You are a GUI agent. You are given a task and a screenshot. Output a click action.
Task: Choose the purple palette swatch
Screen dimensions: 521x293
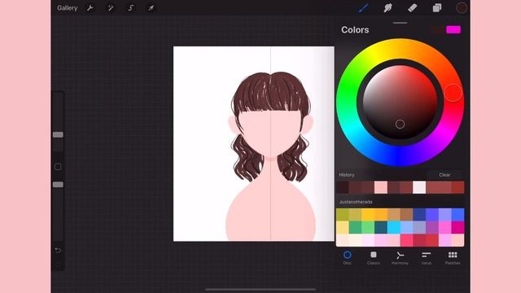point(432,228)
